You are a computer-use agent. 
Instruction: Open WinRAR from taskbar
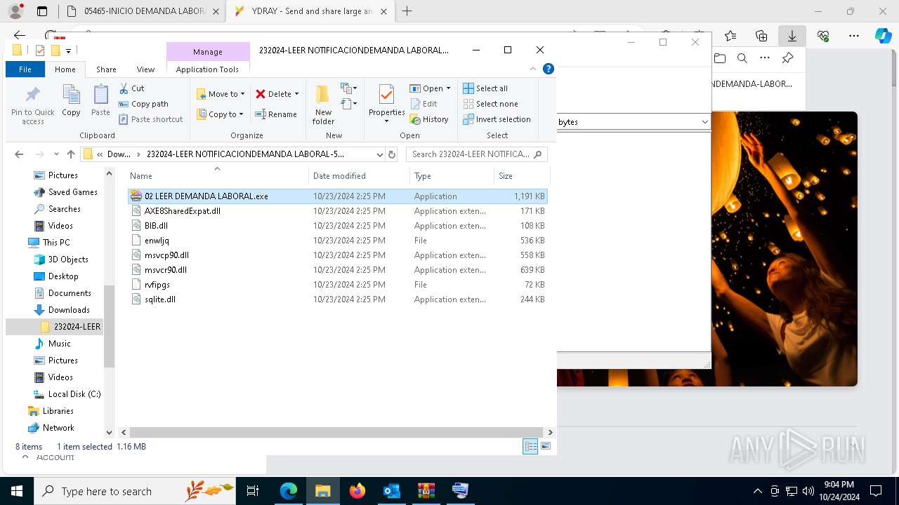[426, 491]
